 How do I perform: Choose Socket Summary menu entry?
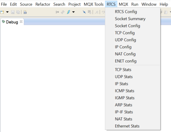(x=133, y=19)
